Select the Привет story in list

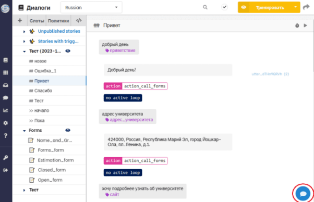click(50, 81)
